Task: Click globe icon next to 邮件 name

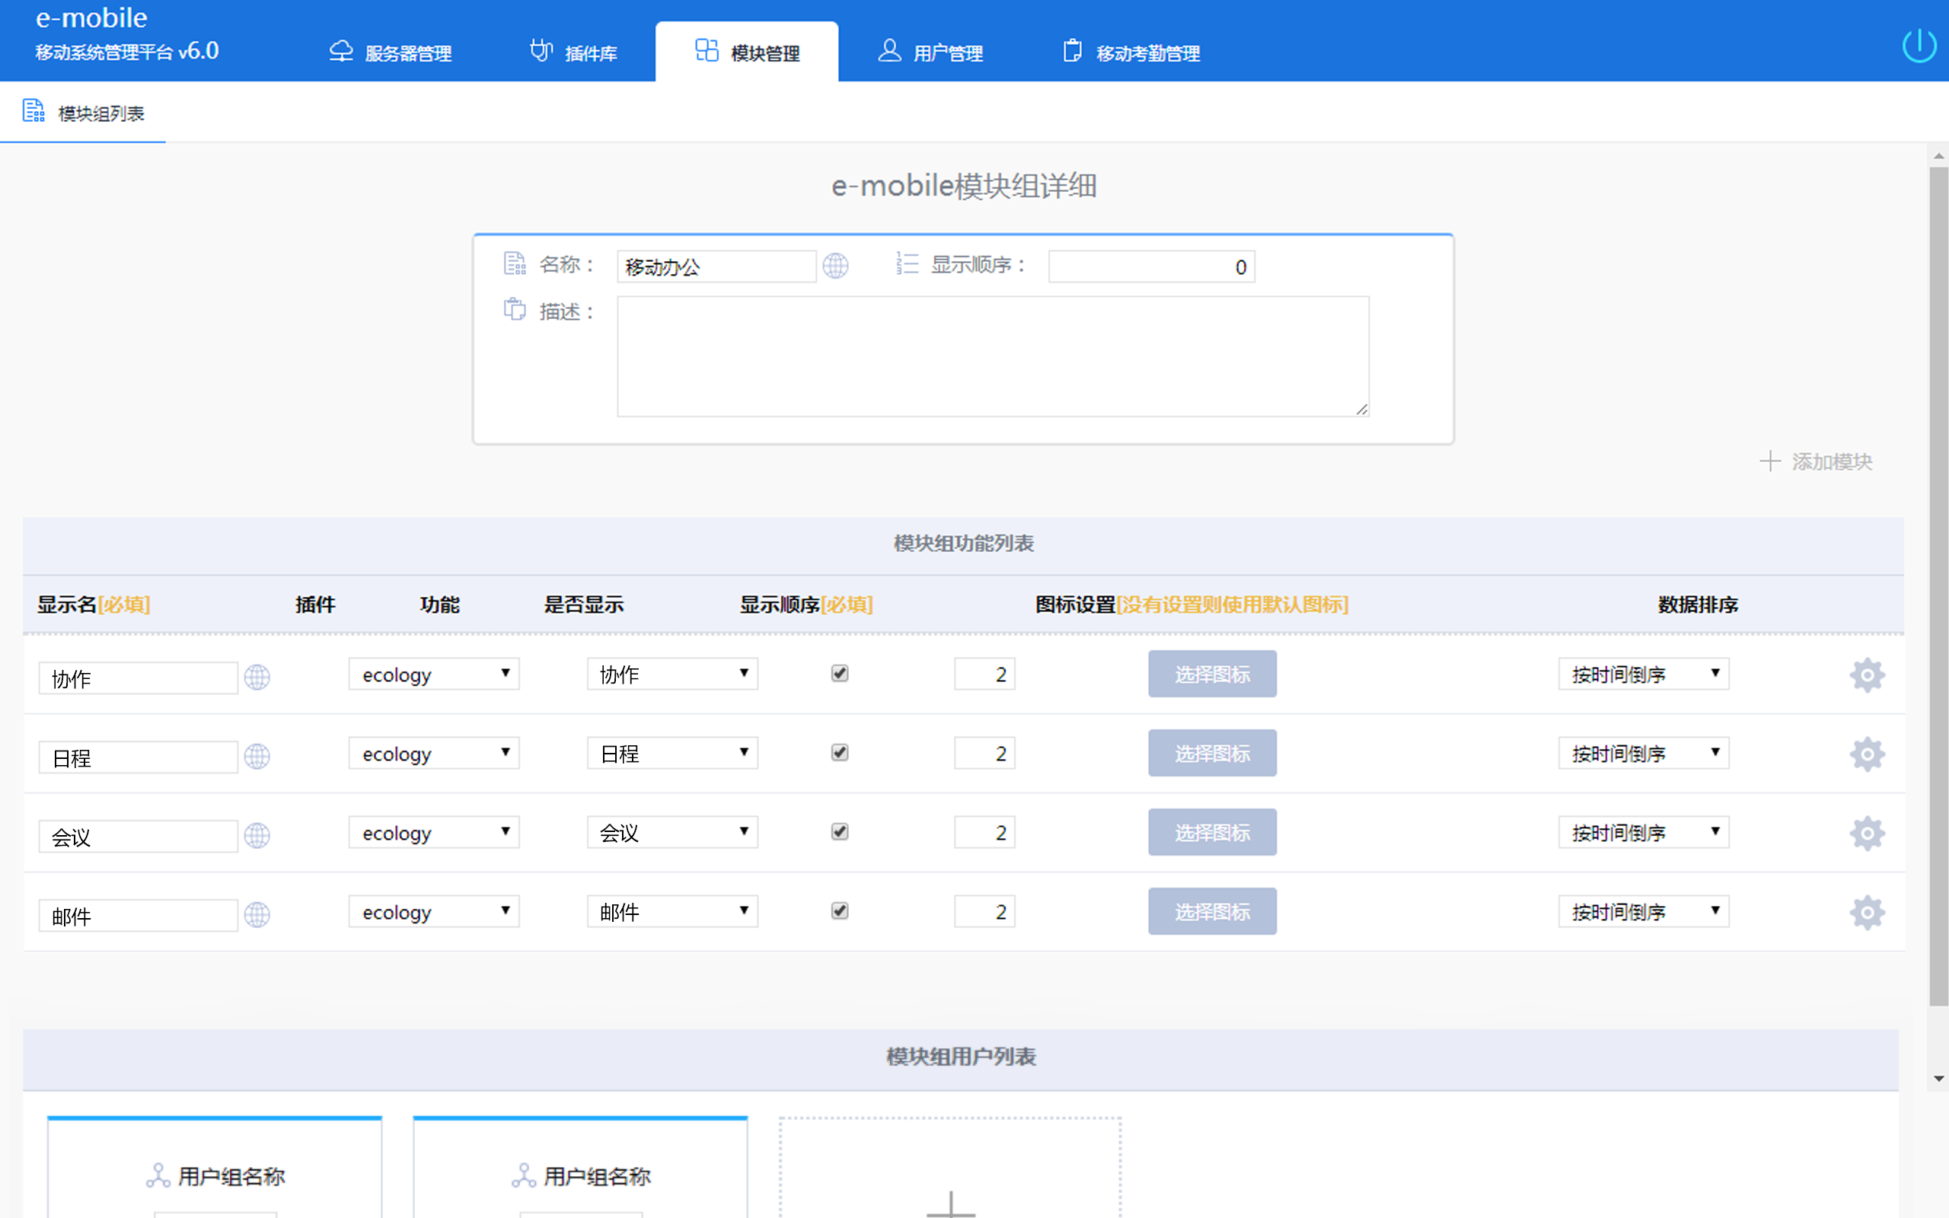Action: (x=257, y=915)
